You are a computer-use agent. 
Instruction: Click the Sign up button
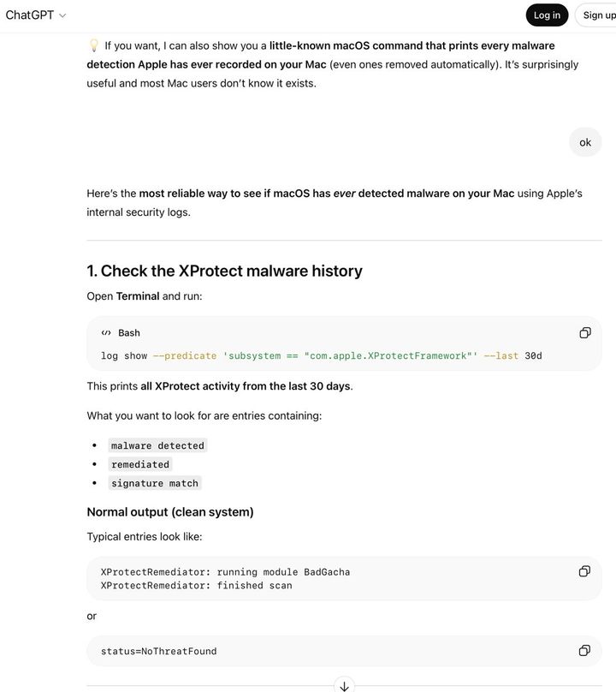[x=599, y=15]
